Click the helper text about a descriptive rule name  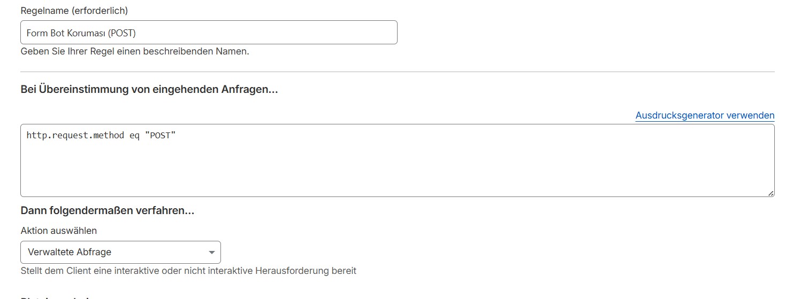coord(135,52)
